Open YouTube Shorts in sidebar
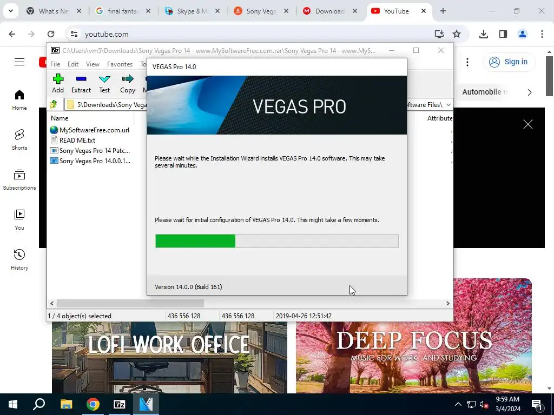554x415 pixels. click(19, 140)
